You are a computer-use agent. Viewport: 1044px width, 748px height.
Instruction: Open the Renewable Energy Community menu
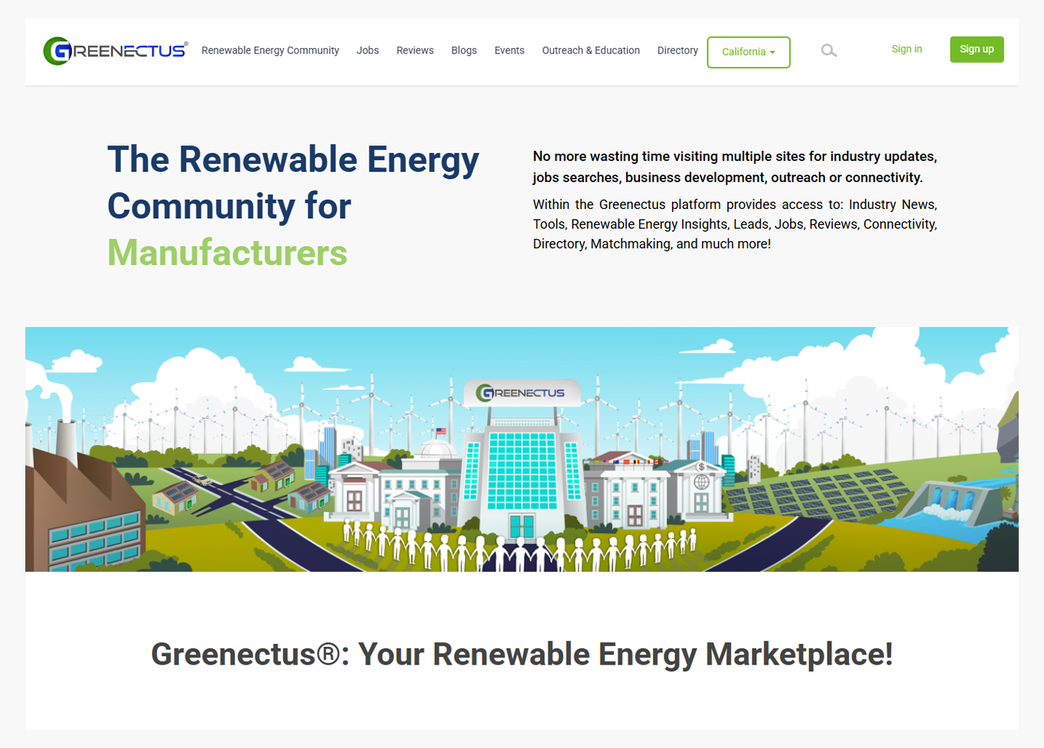click(269, 51)
